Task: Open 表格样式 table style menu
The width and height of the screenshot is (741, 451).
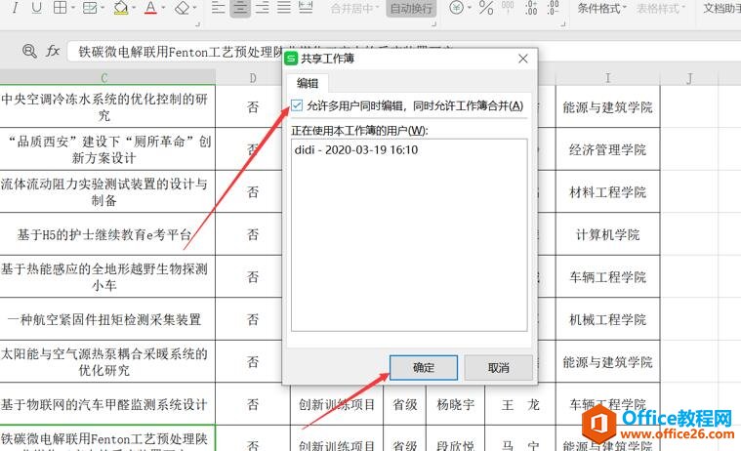Action: [660, 8]
